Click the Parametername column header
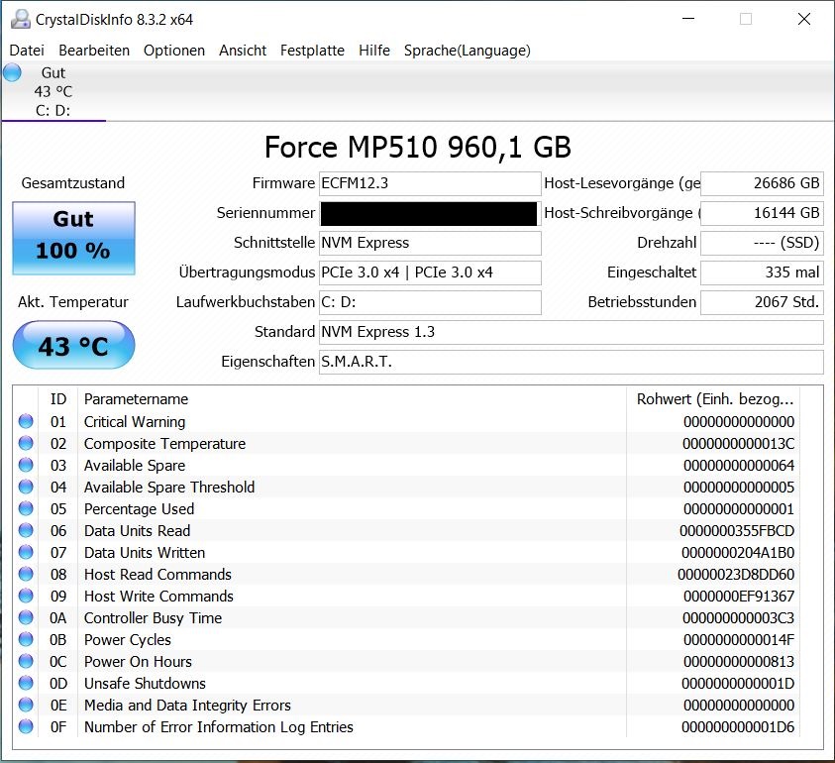 pyautogui.click(x=352, y=399)
